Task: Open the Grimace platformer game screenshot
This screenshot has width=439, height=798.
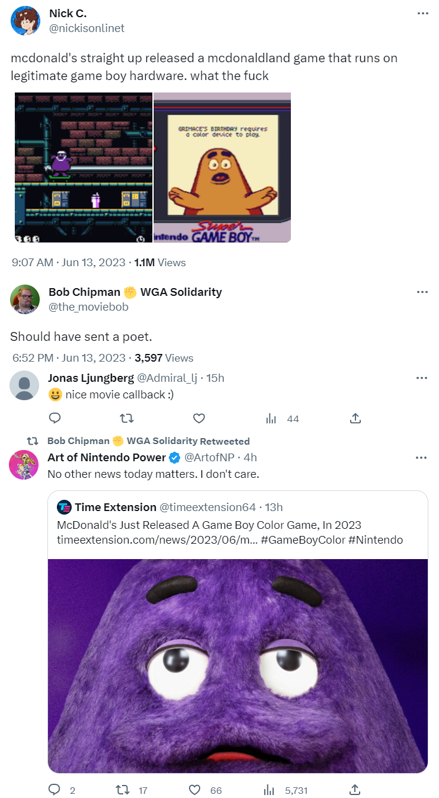Action: 84,167
